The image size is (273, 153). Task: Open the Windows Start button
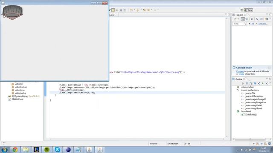point(4,150)
